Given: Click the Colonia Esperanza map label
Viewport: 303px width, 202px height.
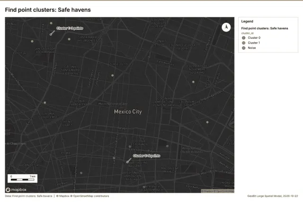Looking at the screenshot, I should [x=139, y=142].
